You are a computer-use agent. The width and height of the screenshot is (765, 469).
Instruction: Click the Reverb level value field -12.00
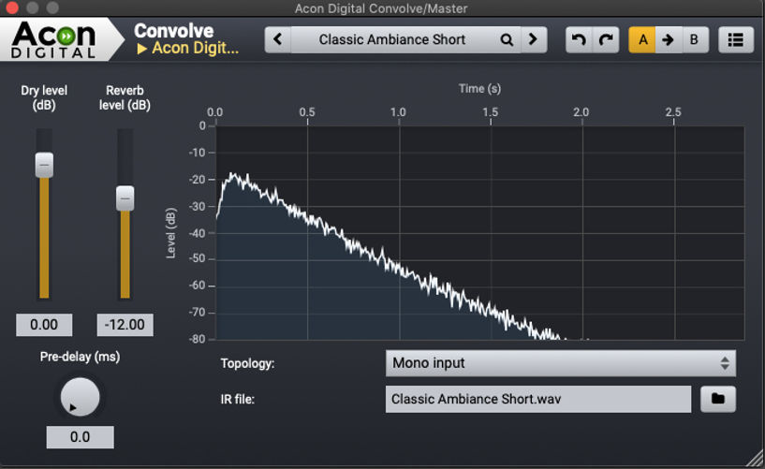(x=125, y=325)
